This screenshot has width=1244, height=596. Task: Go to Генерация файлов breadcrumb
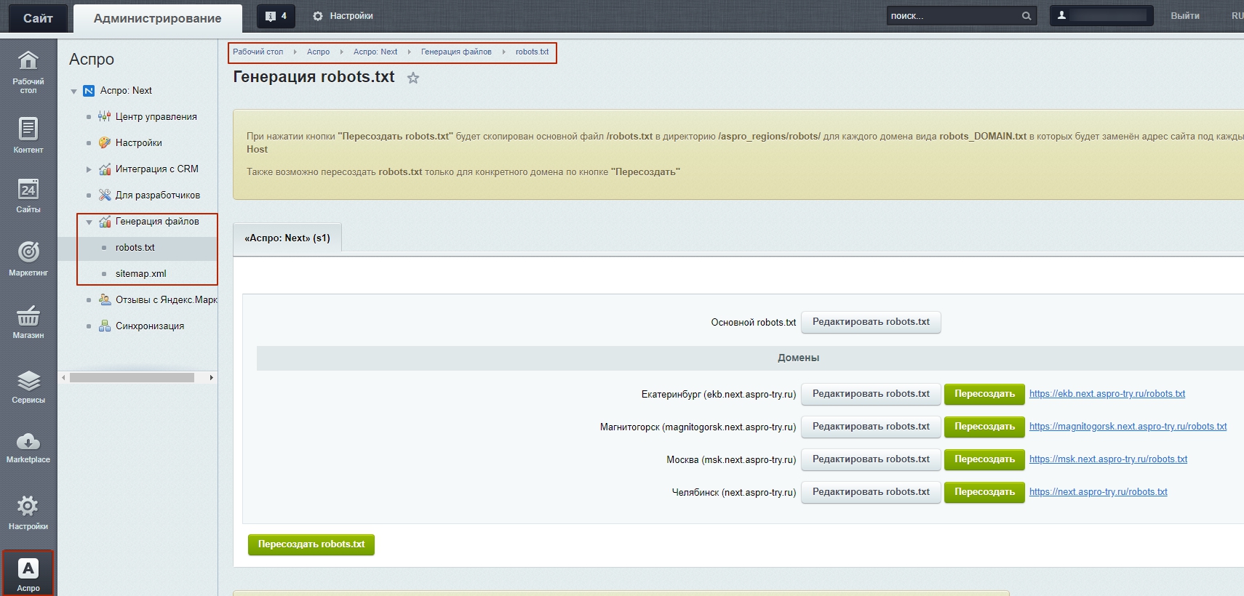point(456,52)
